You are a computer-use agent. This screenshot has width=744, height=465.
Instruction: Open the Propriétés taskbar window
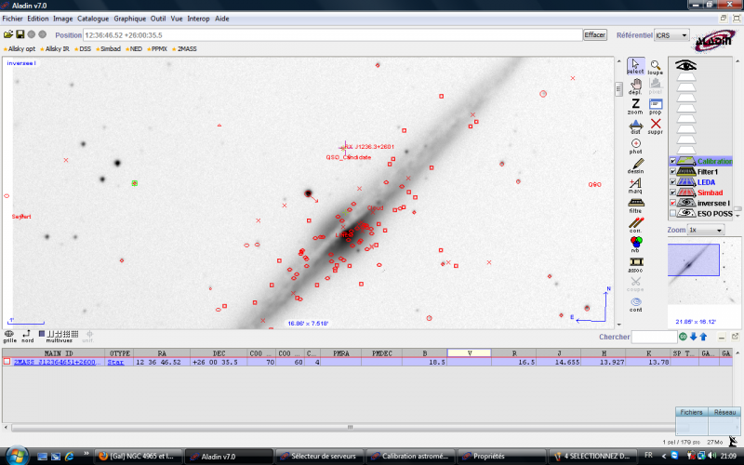click(x=502, y=456)
